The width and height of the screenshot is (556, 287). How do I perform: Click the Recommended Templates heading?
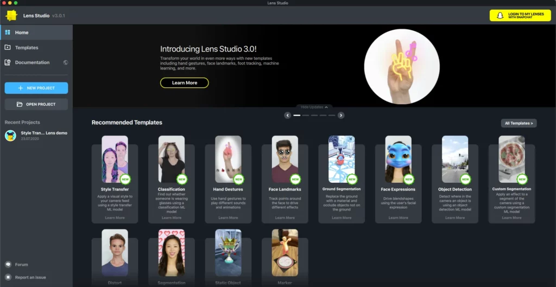[x=127, y=123]
